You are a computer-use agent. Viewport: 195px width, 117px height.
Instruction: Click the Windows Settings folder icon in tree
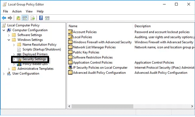(x=14, y=40)
